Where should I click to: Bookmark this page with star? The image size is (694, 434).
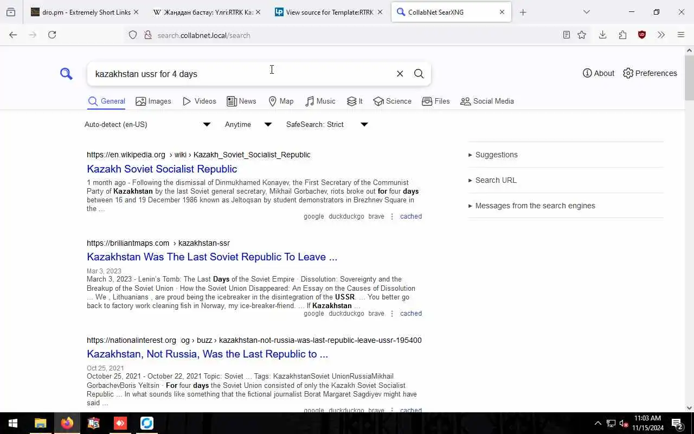[582, 35]
